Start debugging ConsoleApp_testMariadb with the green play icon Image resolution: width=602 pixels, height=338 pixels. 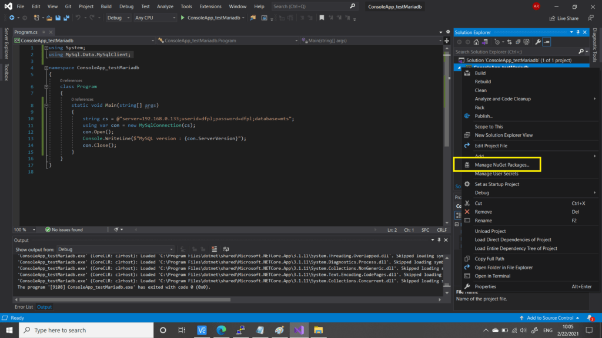[x=183, y=18]
